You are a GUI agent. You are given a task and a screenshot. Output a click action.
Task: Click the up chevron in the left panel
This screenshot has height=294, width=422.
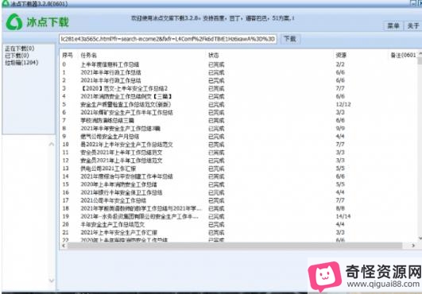click(51, 145)
